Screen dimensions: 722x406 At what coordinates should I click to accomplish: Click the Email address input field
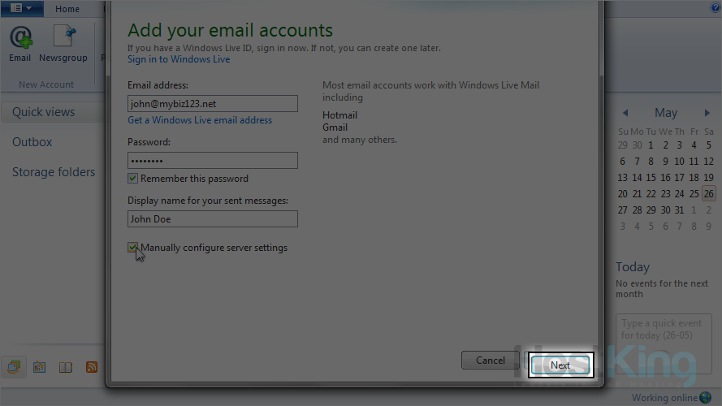pyautogui.click(x=213, y=104)
